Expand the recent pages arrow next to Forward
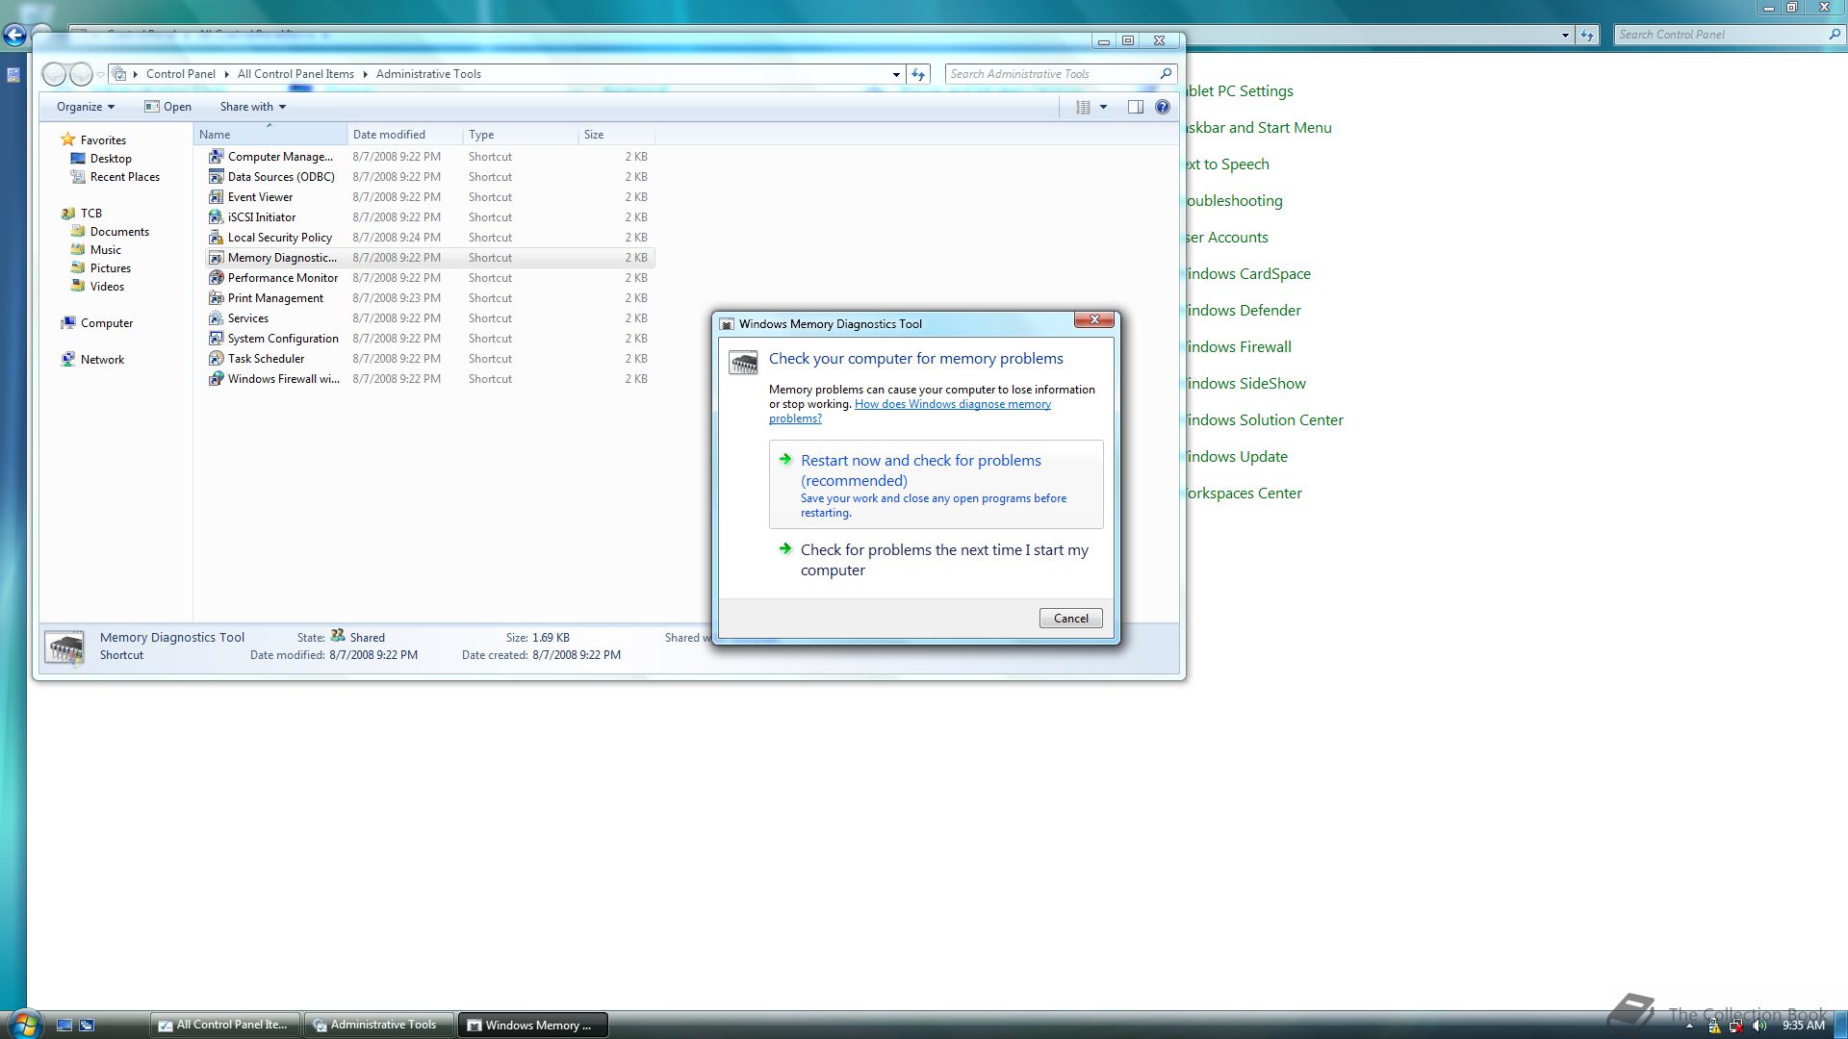 click(x=100, y=74)
